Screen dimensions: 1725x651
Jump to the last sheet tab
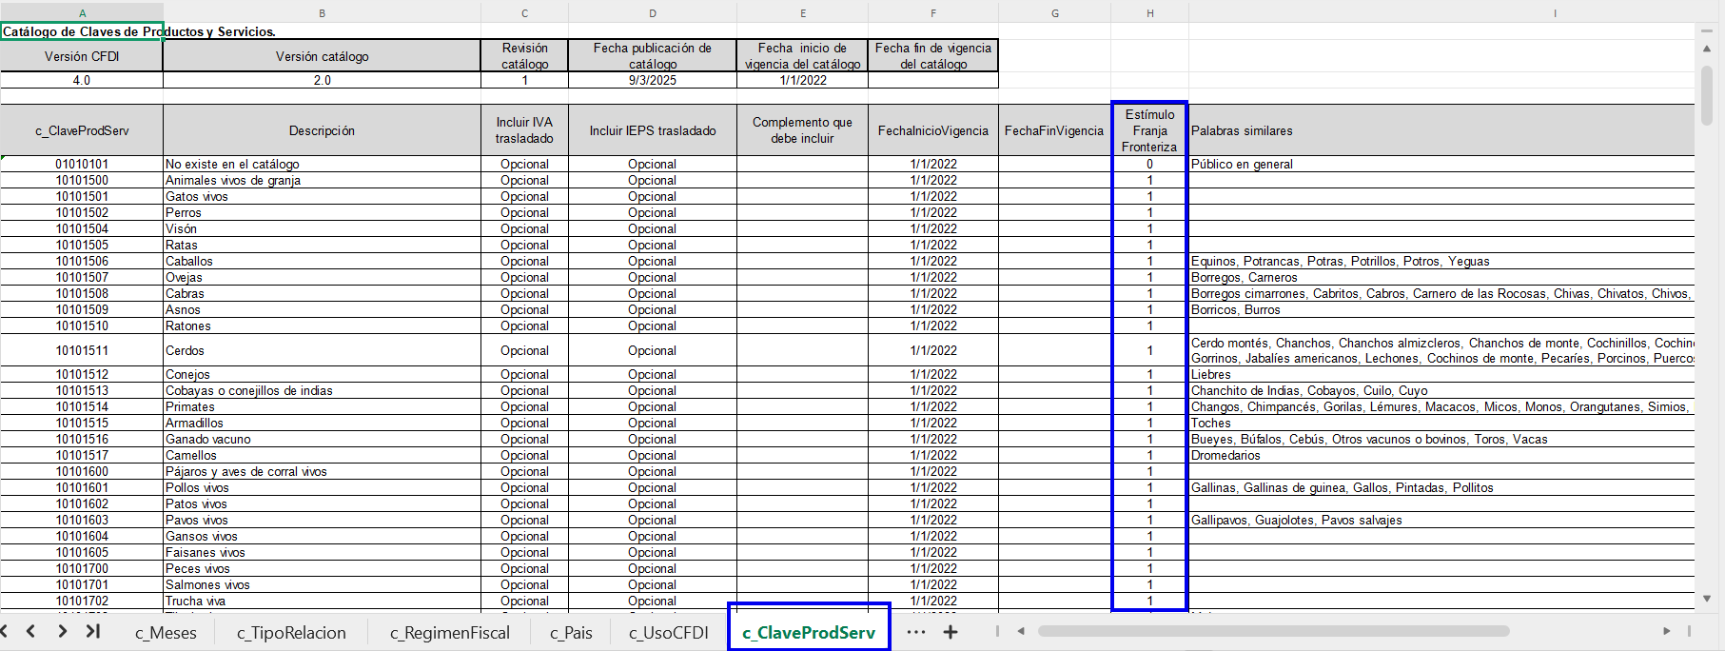point(93,631)
